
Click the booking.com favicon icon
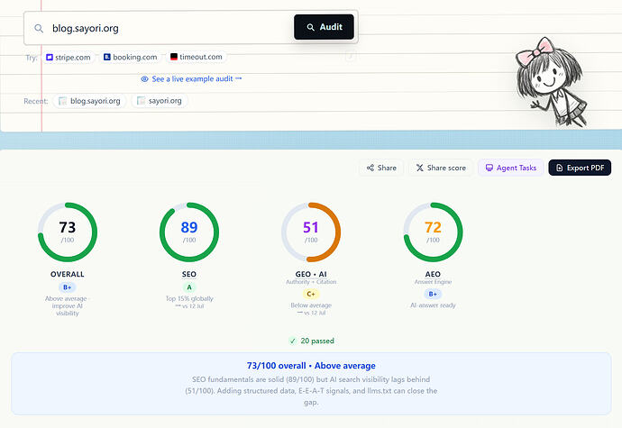[107, 57]
